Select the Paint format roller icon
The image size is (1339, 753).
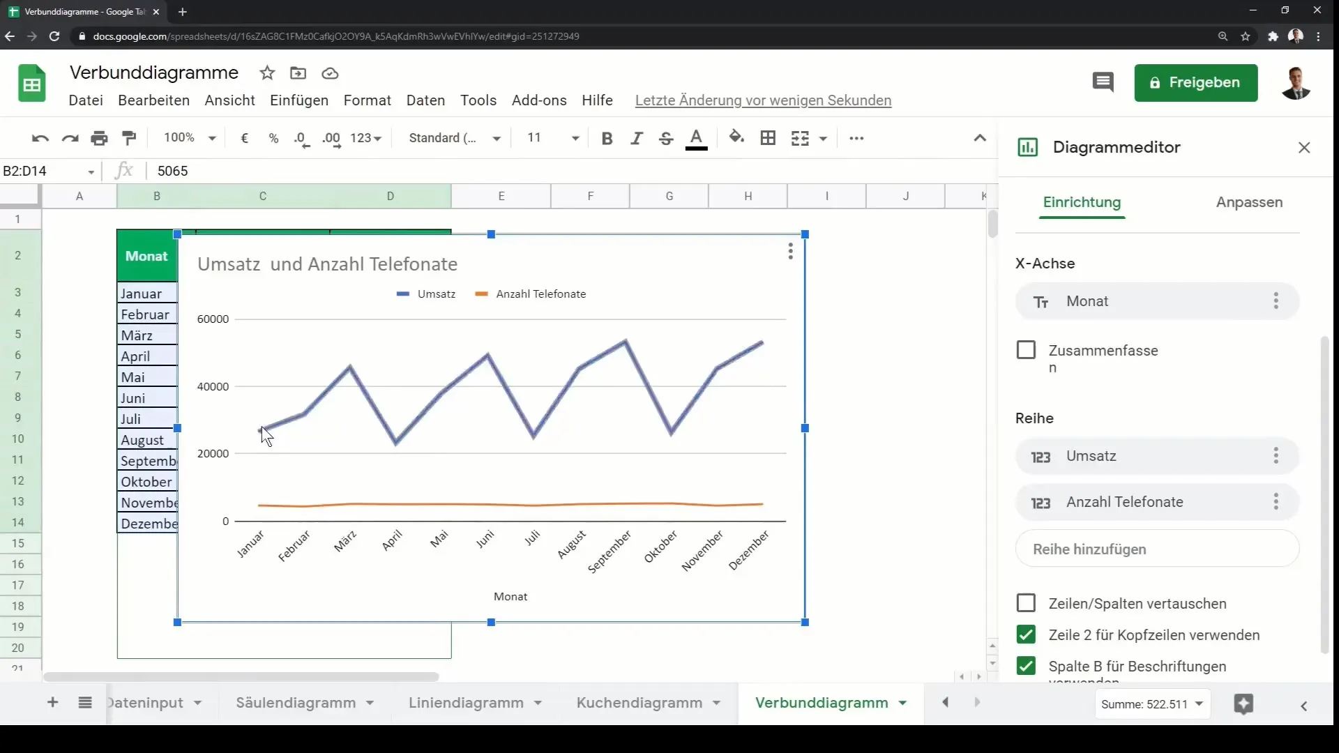130,138
